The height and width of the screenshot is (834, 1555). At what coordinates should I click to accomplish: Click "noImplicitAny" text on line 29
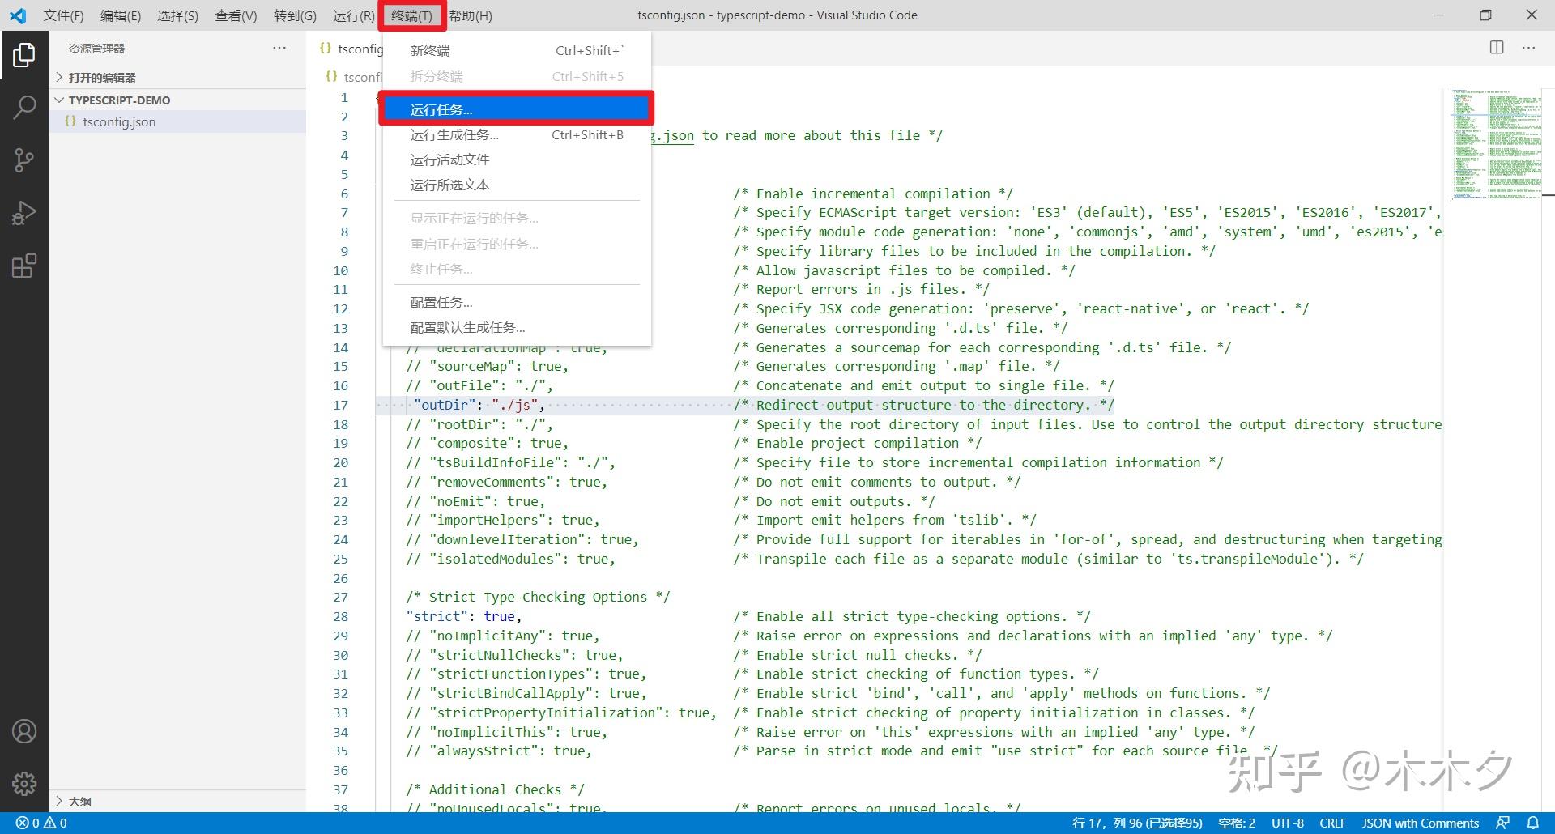click(x=492, y=636)
